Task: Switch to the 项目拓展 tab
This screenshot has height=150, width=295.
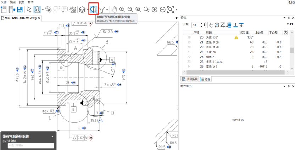Action: click(189, 79)
